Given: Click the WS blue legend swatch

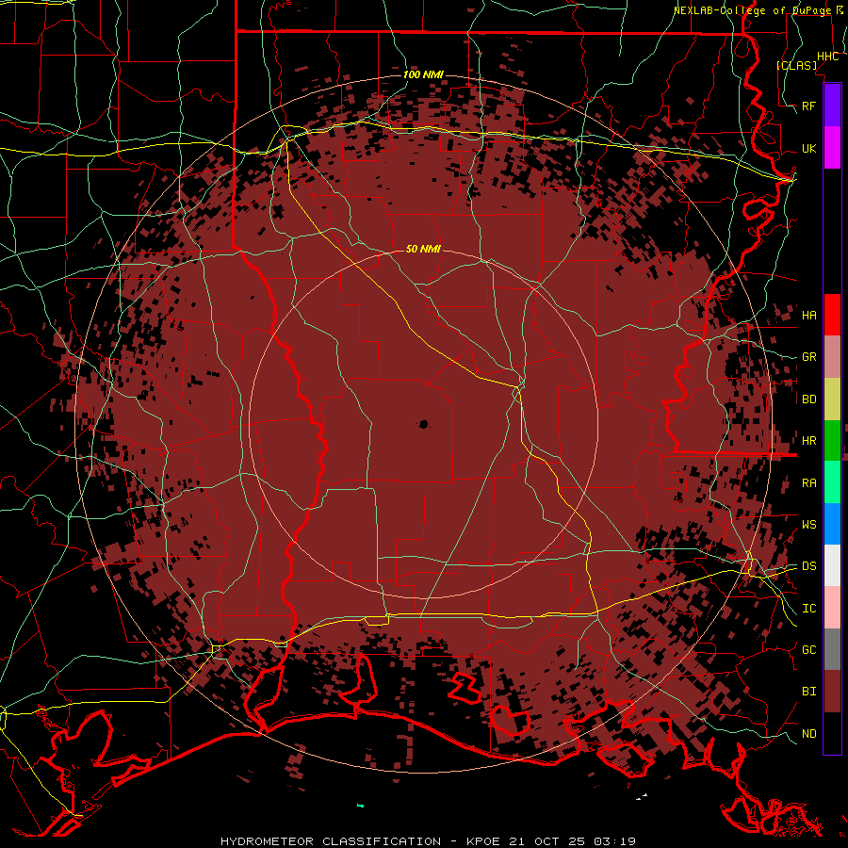Looking at the screenshot, I should (832, 524).
